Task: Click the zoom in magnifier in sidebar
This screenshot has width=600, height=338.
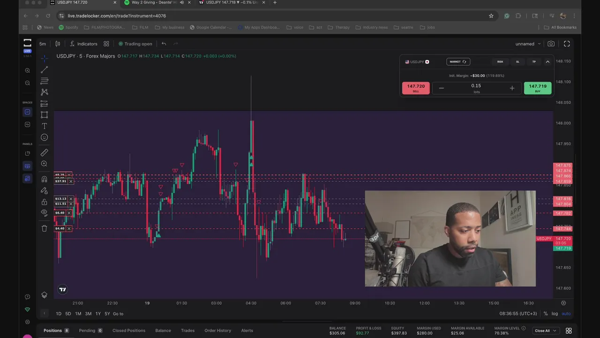Action: coord(27,70)
